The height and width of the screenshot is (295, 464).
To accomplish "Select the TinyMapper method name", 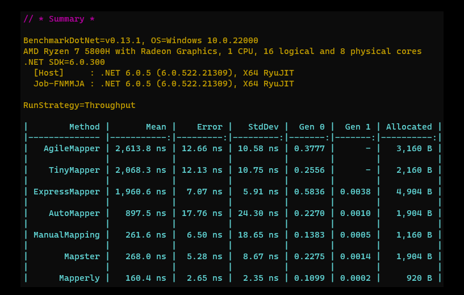I will (x=74, y=170).
